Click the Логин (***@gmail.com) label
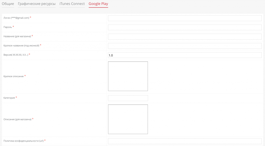This screenshot has width=265, height=146. click(16, 18)
